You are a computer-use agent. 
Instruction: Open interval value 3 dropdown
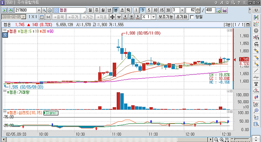[x=182, y=10]
